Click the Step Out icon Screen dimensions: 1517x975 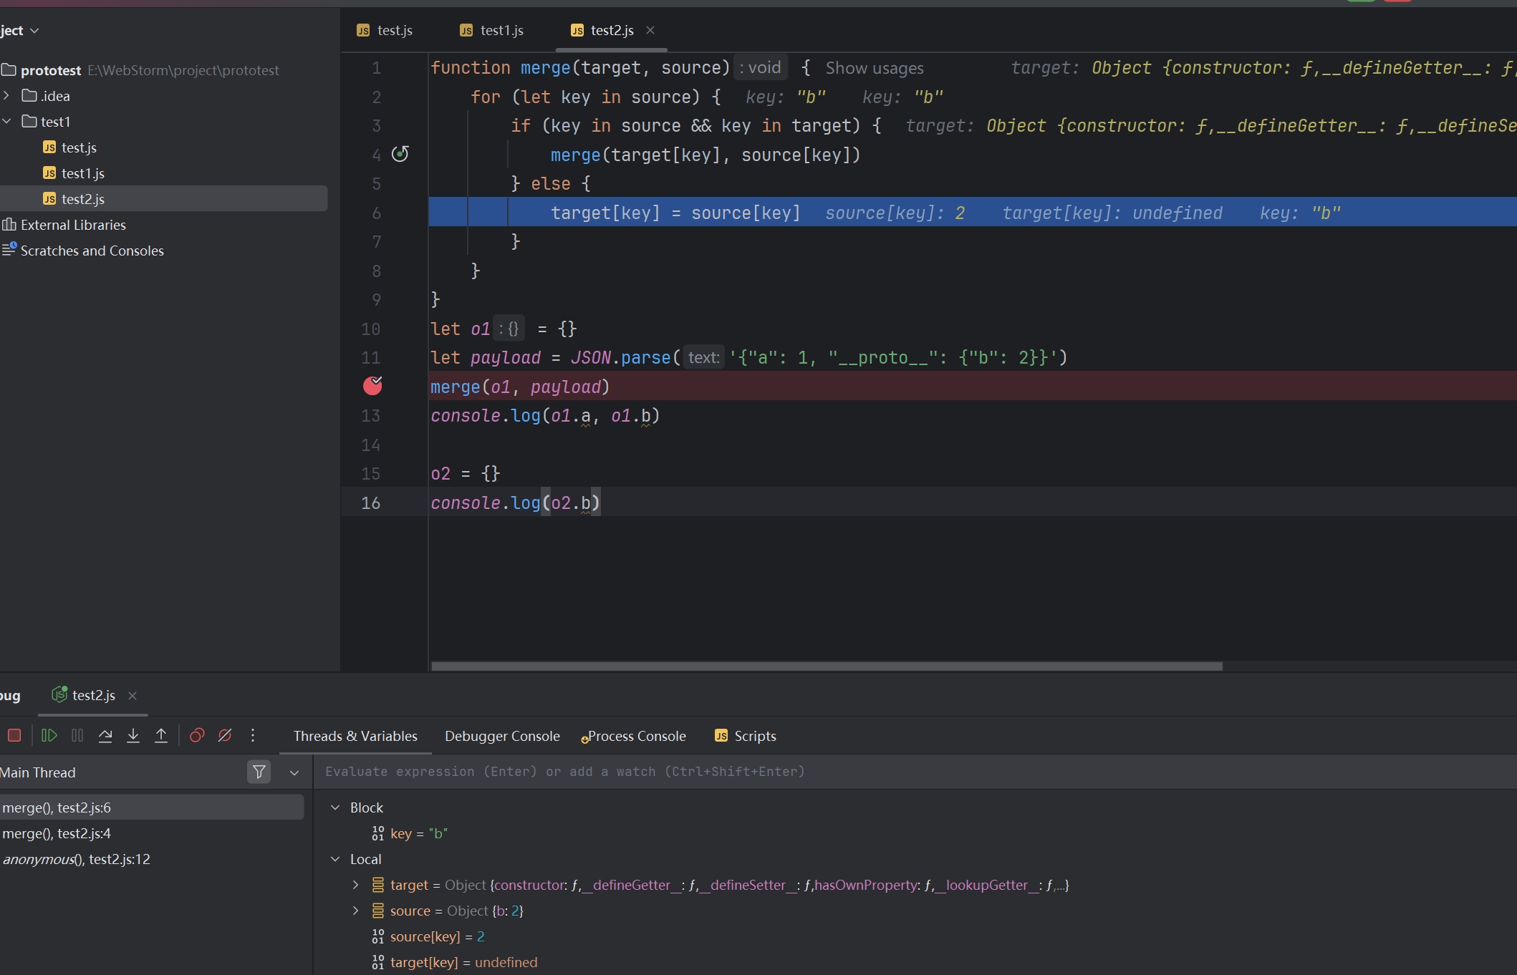(x=161, y=735)
